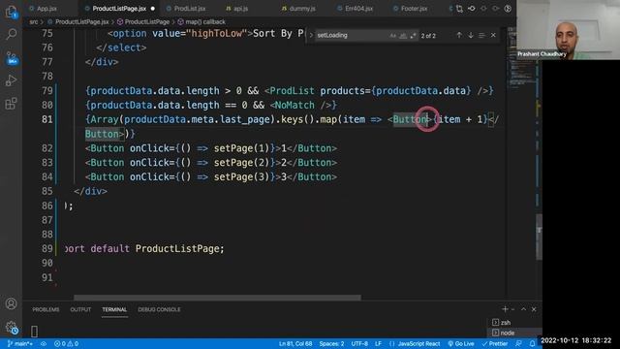Image resolution: width=620 pixels, height=349 pixels.
Task: Select the active ProductListPage.jsx tab
Action: click(x=119, y=9)
